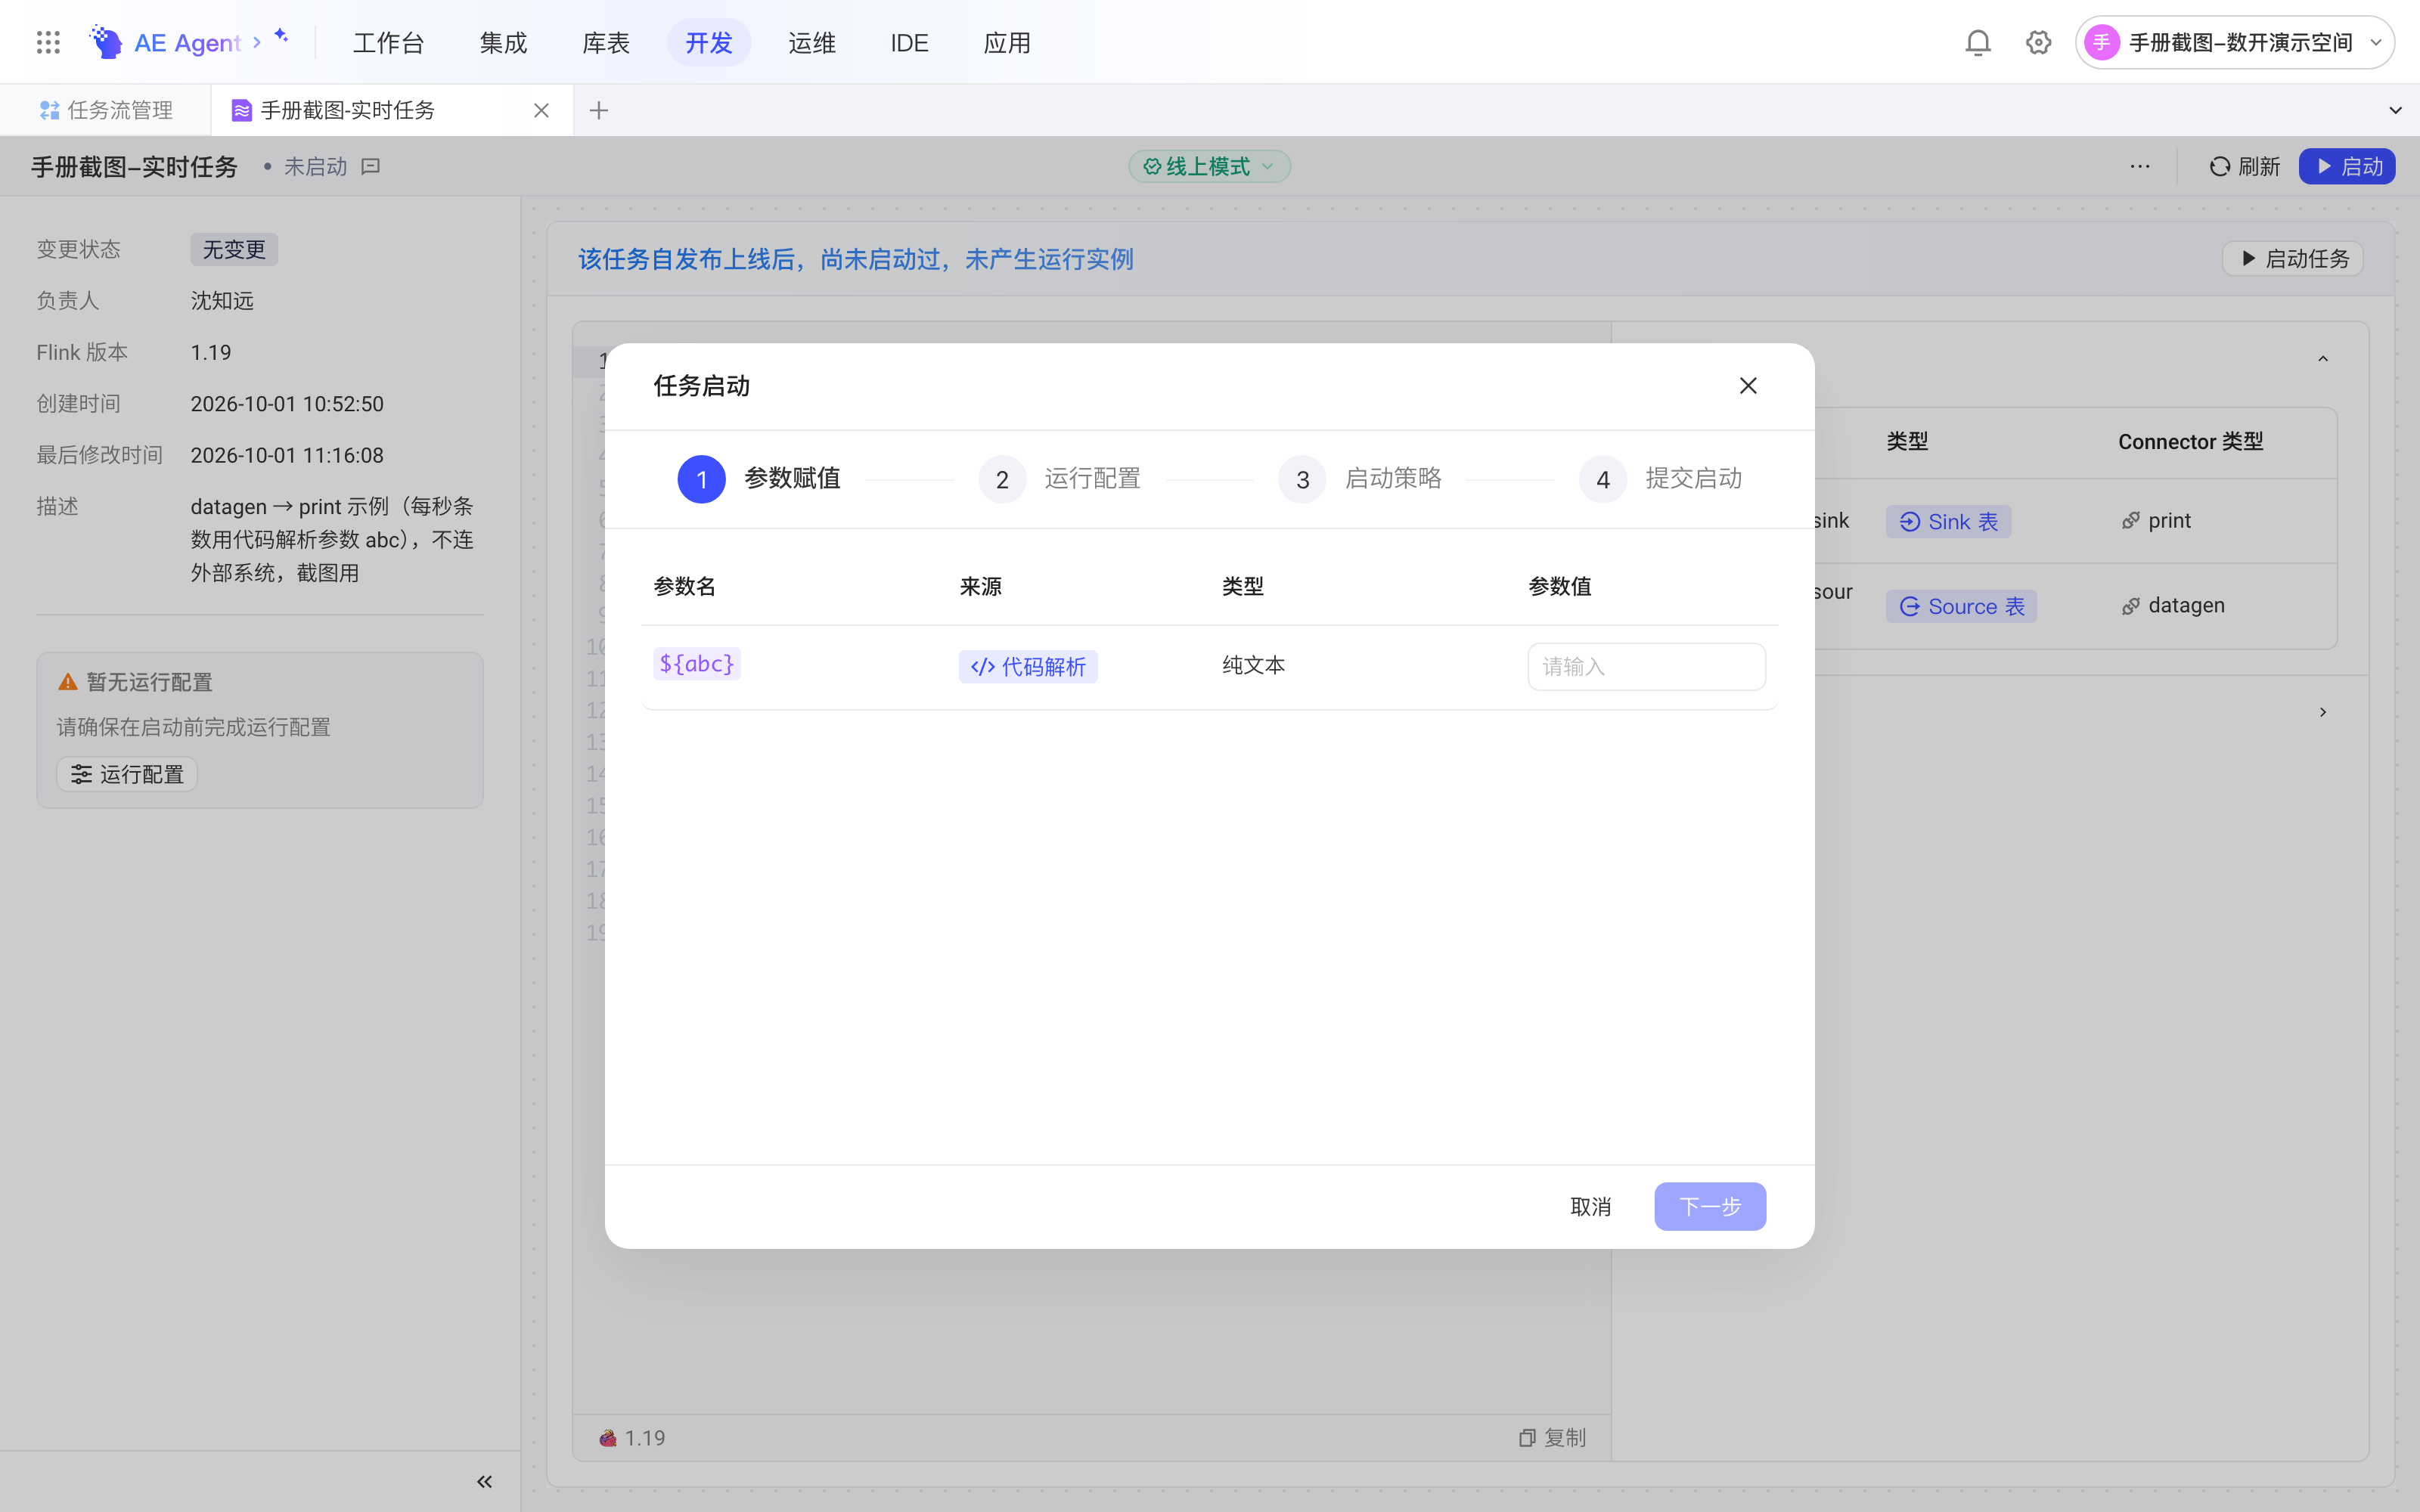Expand the section with right chevron

(x=2322, y=711)
